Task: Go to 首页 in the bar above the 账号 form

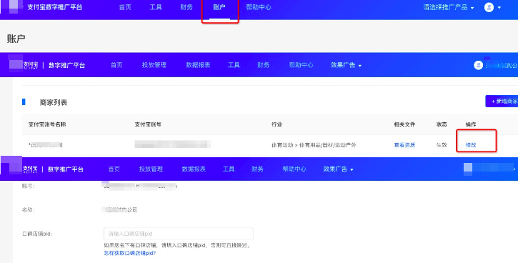Action: click(x=114, y=169)
